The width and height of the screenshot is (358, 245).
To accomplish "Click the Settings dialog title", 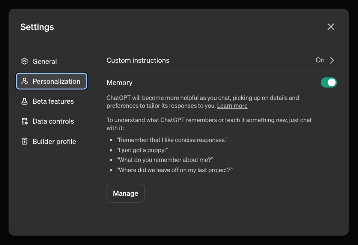I will [x=37, y=27].
